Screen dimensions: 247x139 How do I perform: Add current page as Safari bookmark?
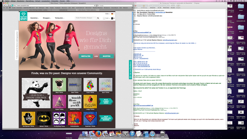pyautogui.click(x=10, y=5)
